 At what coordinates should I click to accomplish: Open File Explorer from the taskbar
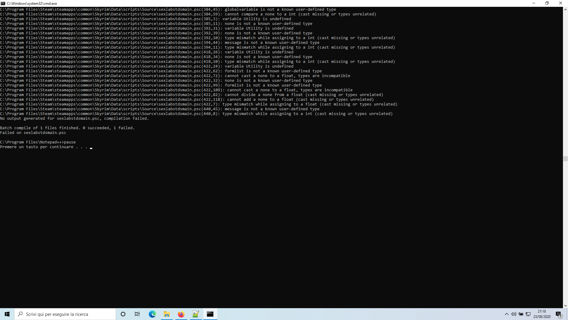click(x=167, y=314)
